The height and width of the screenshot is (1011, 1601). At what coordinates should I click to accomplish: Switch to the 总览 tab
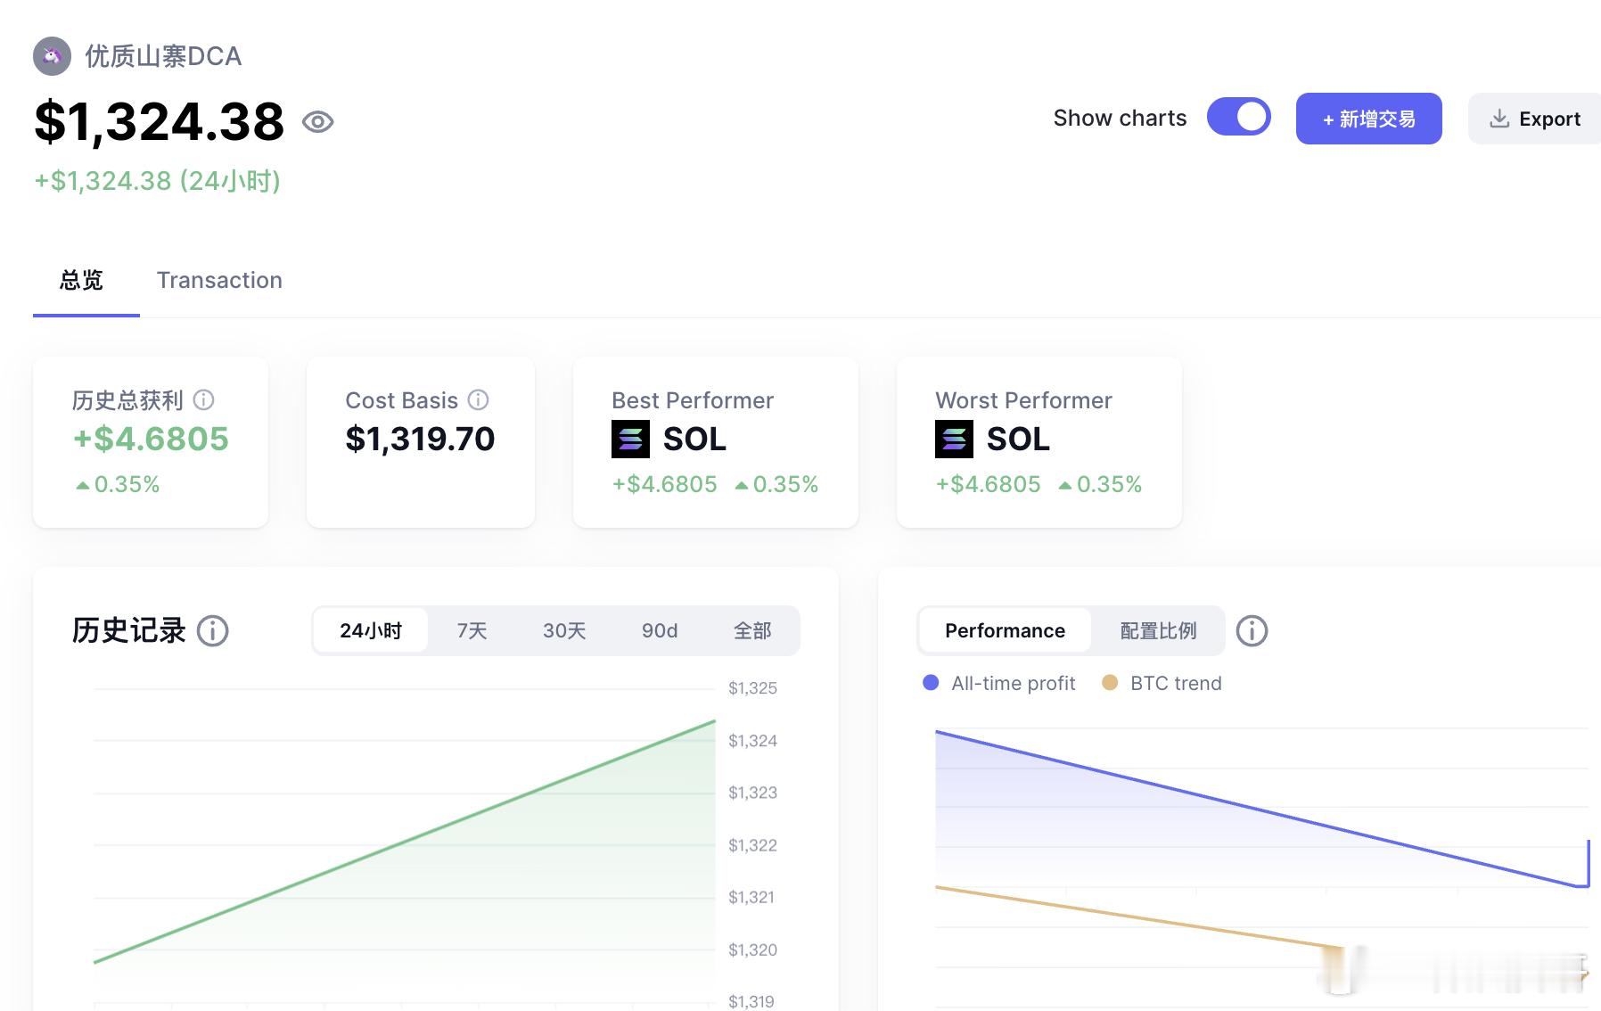point(81,280)
